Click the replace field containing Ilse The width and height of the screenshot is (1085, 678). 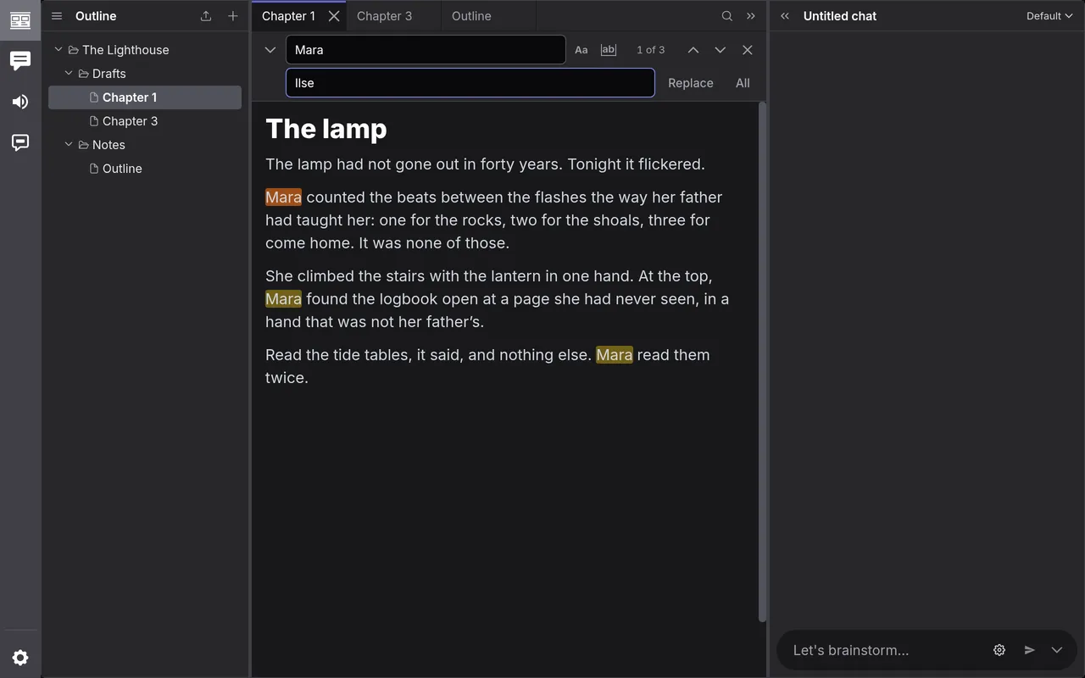coord(470,83)
